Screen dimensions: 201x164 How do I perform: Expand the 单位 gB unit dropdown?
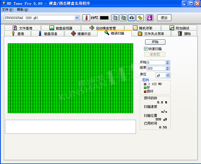click(x=168, y=75)
